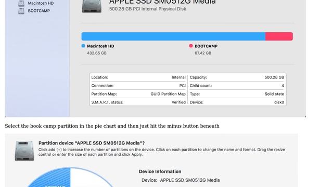Click the Device disk0 value

(x=279, y=102)
